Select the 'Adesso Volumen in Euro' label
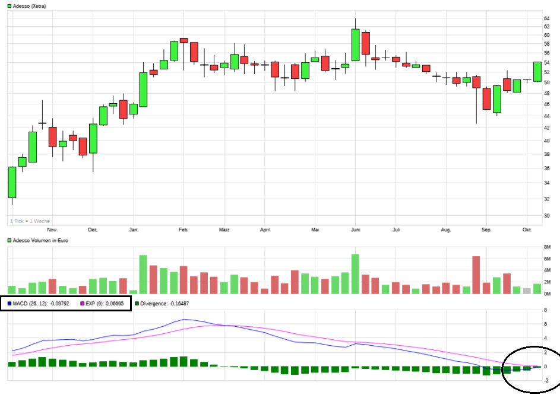Image resolution: width=560 pixels, height=395 pixels. [40, 240]
